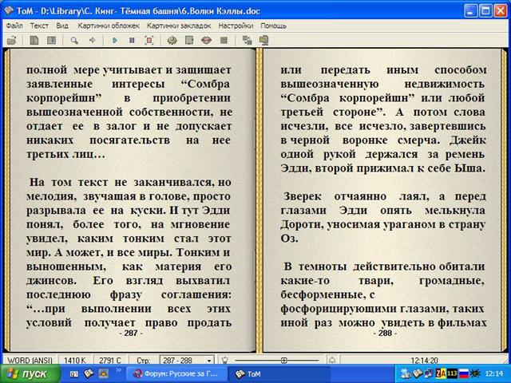Image resolution: width=511 pixels, height=383 pixels.
Task: Click the arrow icon next to the magnifier
Action: [92, 39]
